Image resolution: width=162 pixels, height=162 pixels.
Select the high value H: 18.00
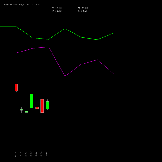point(83,8)
